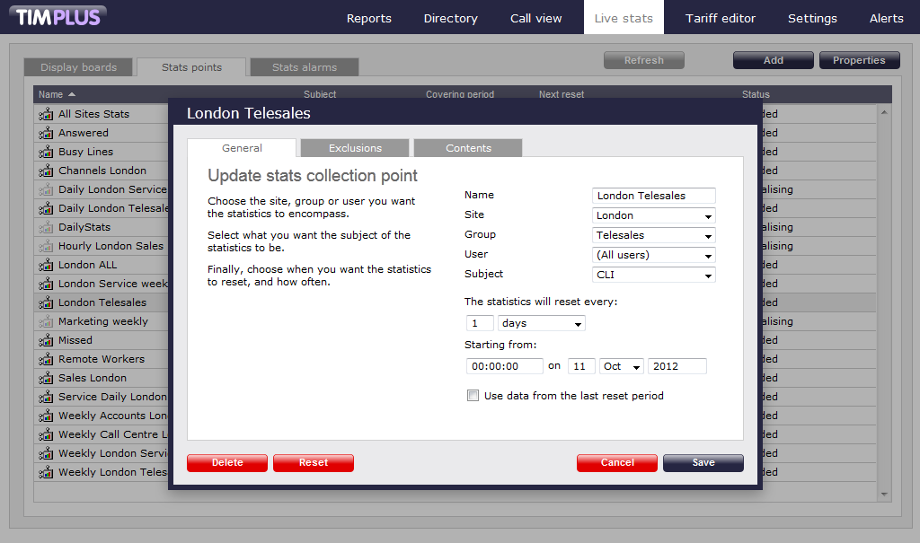Click the red Delete button
Image resolution: width=920 pixels, height=543 pixels.
227,463
